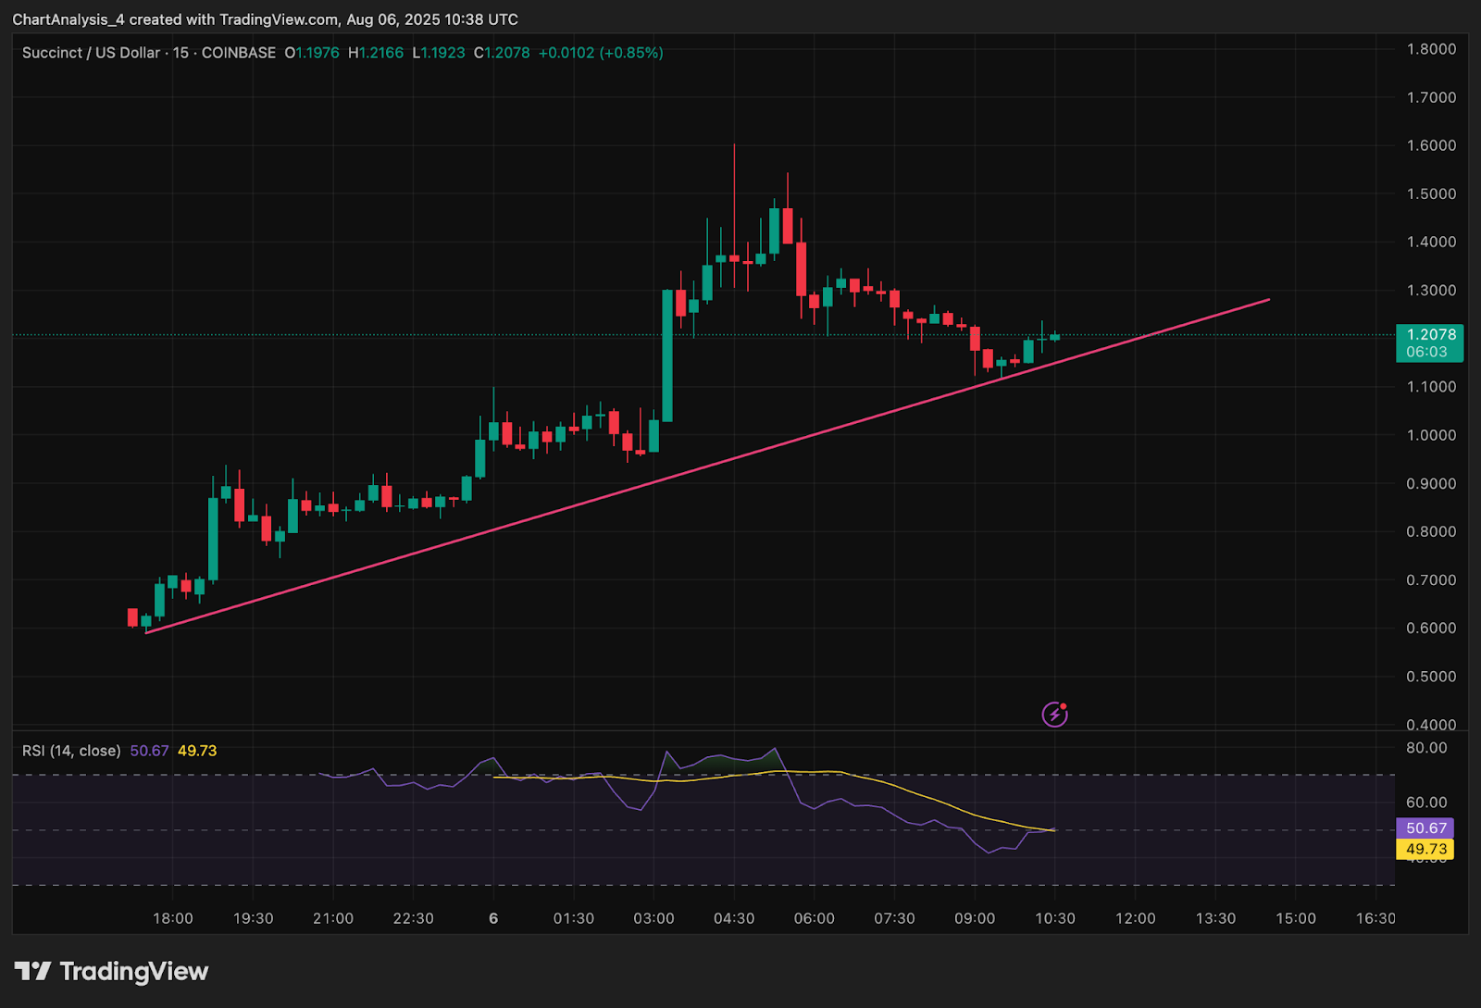Click the 04:30 time axis label
Image resolution: width=1481 pixels, height=1008 pixels.
(734, 918)
